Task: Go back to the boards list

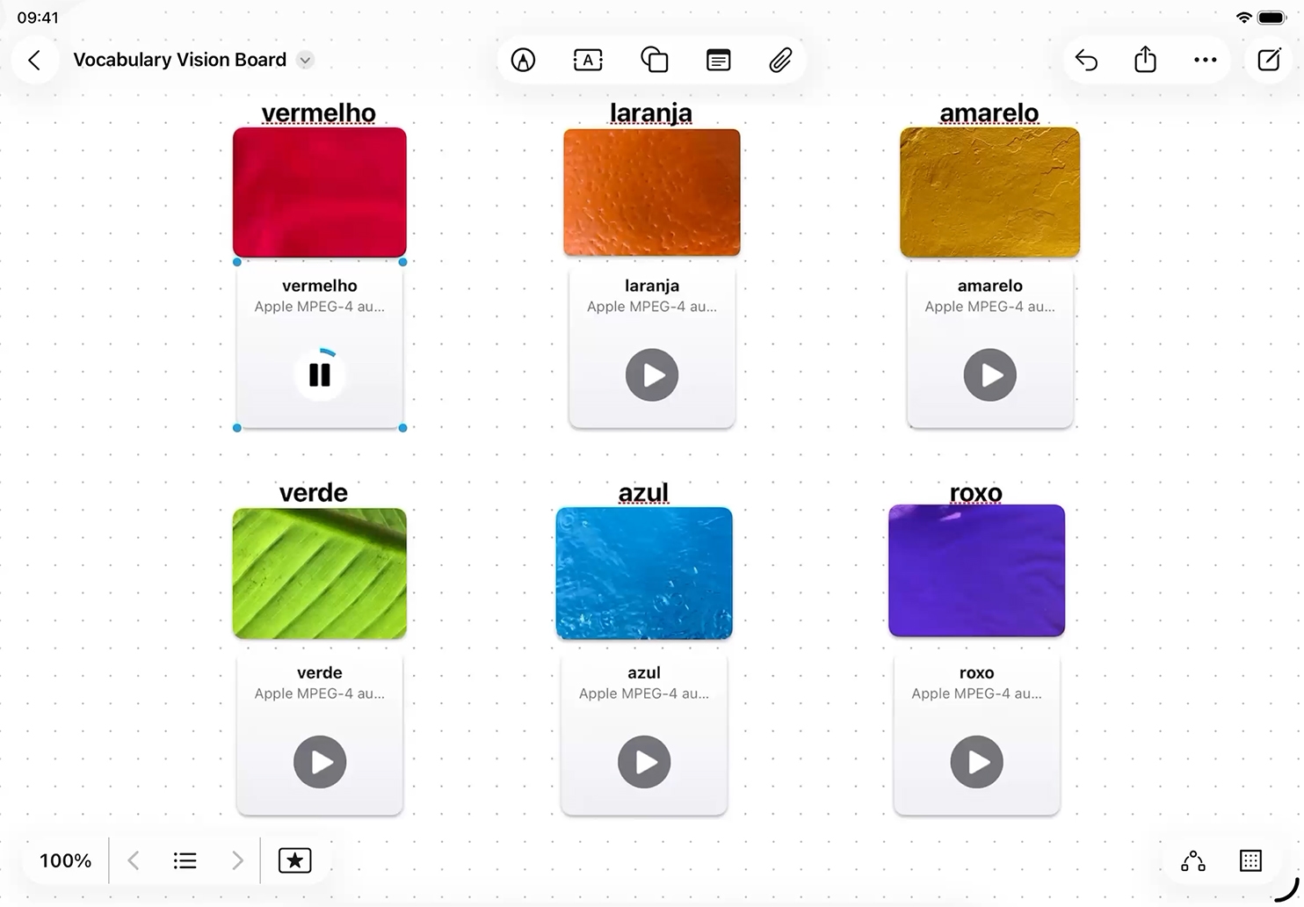Action: point(34,60)
